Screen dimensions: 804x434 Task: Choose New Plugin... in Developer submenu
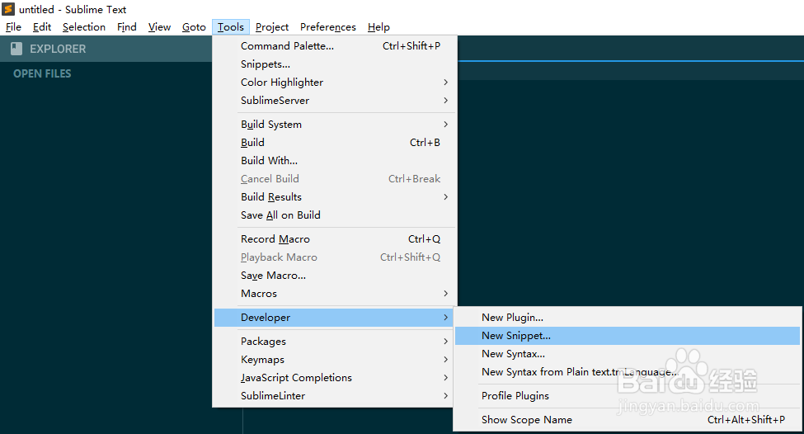click(x=628, y=318)
